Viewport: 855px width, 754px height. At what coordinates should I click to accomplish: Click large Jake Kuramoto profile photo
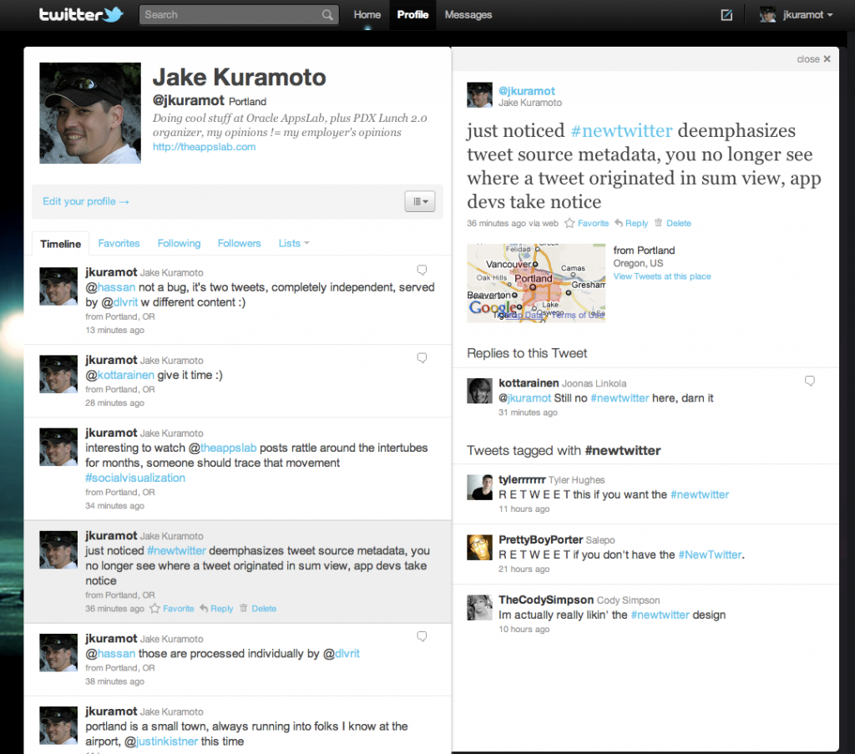(x=90, y=113)
